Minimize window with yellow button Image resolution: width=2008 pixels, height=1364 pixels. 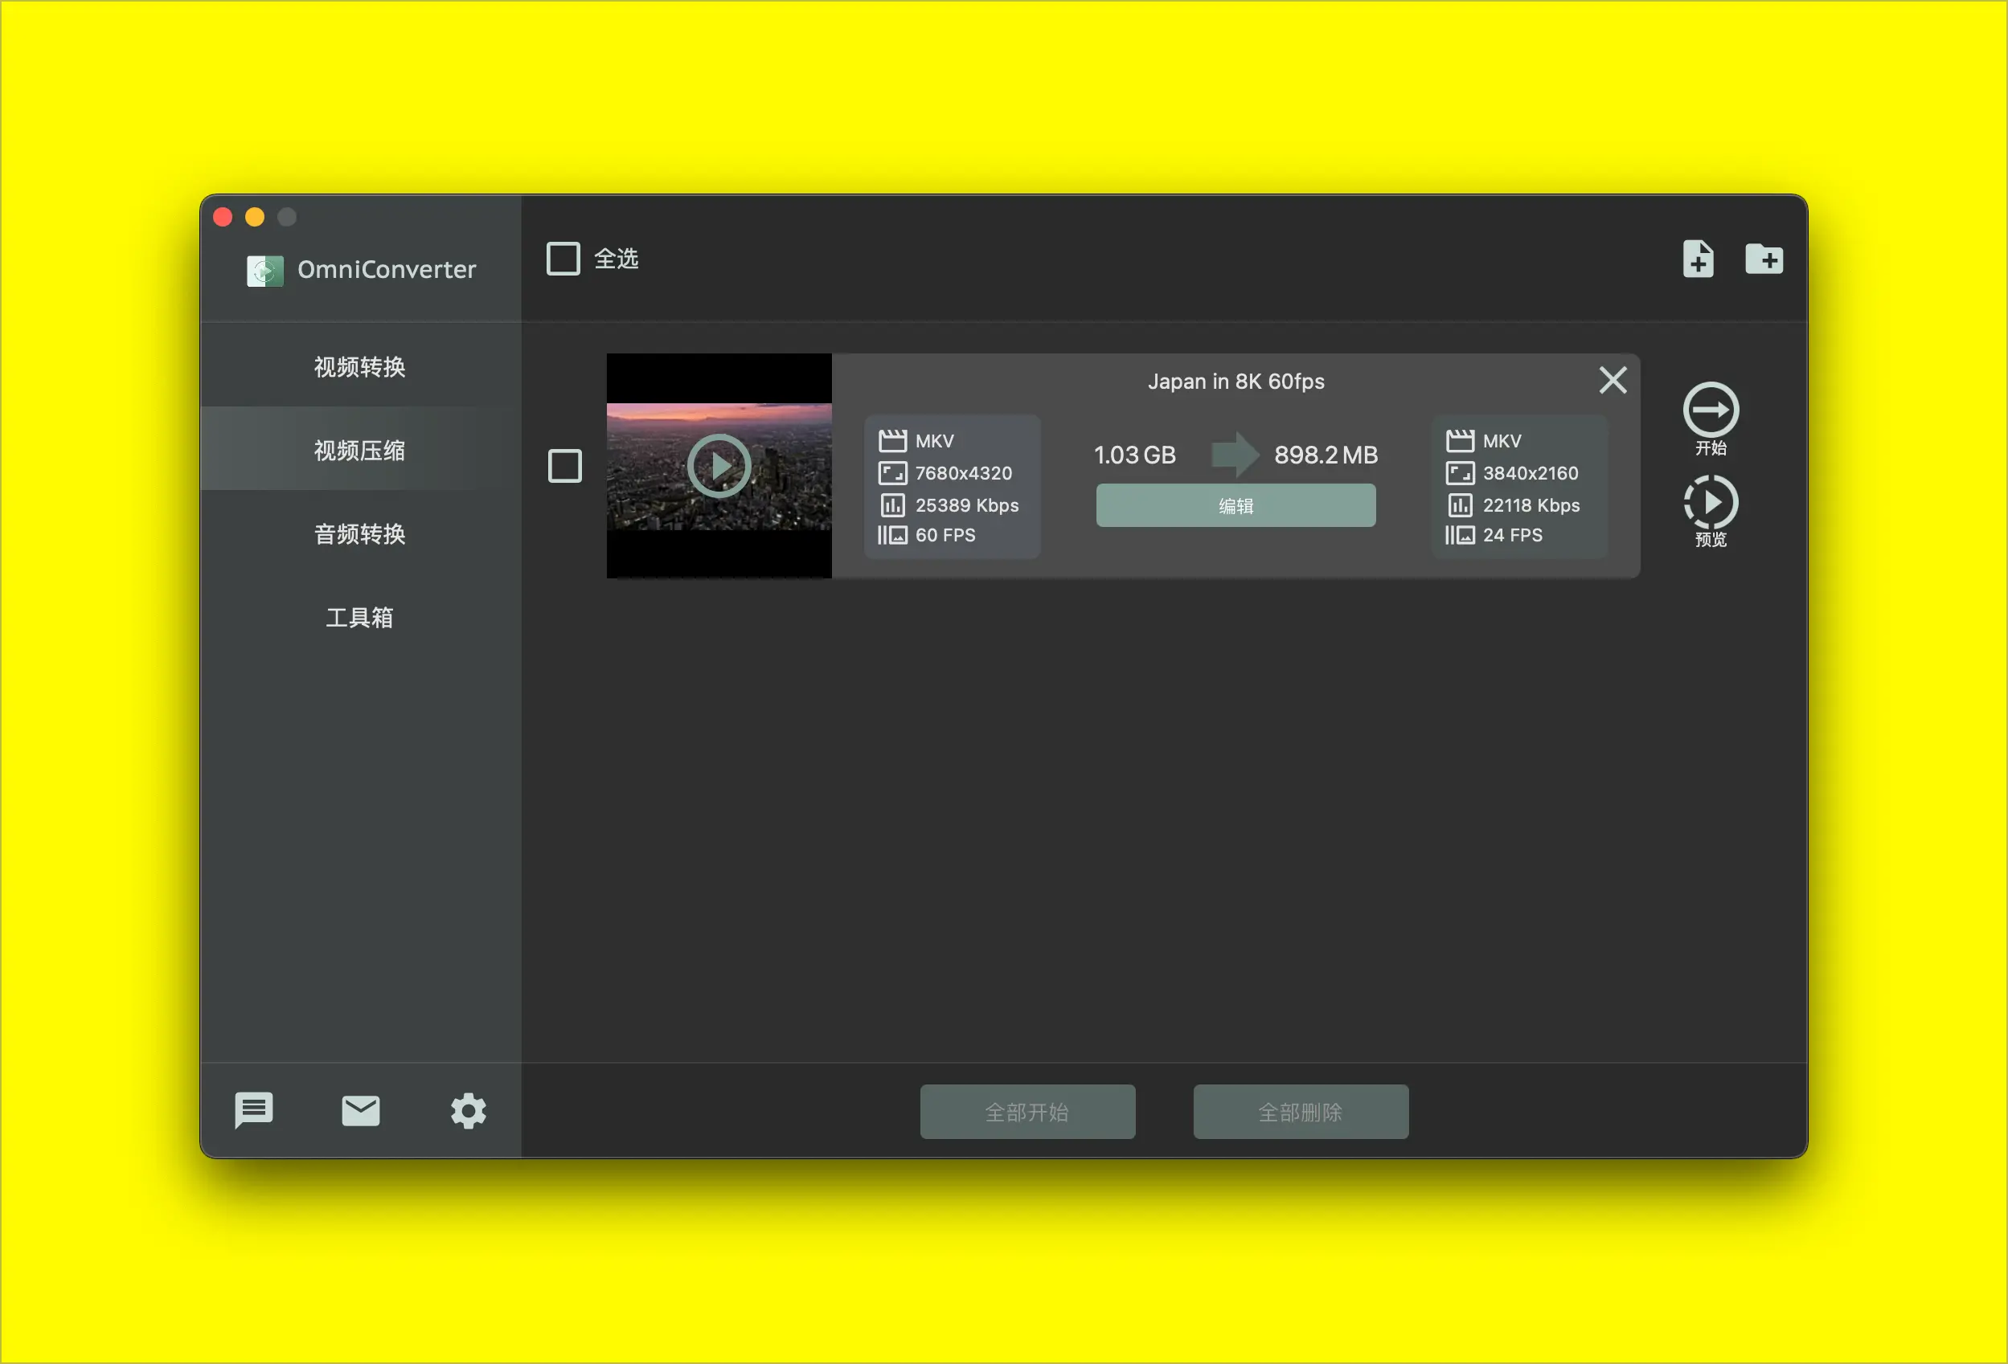click(x=255, y=217)
